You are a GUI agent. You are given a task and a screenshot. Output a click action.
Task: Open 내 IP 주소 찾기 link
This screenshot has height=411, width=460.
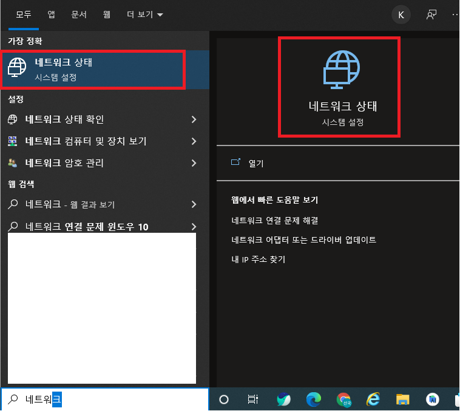258,259
